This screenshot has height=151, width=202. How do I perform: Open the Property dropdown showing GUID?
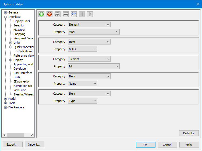83,49
